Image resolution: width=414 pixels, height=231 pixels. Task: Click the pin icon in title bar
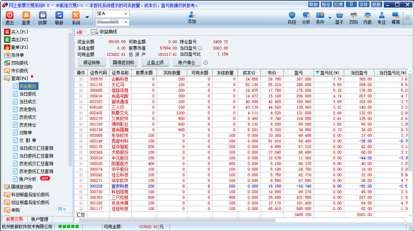(351, 4)
